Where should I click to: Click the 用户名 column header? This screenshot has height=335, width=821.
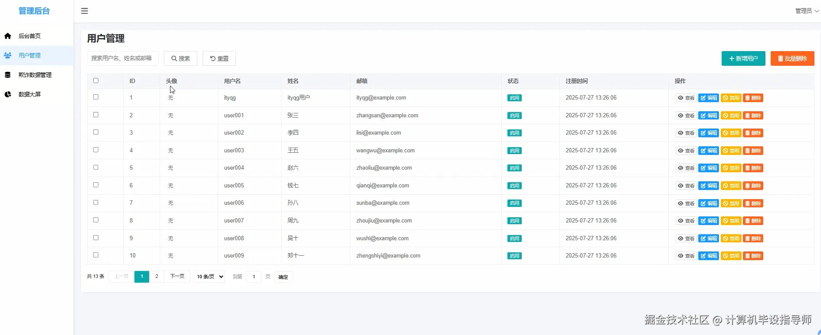tap(232, 81)
